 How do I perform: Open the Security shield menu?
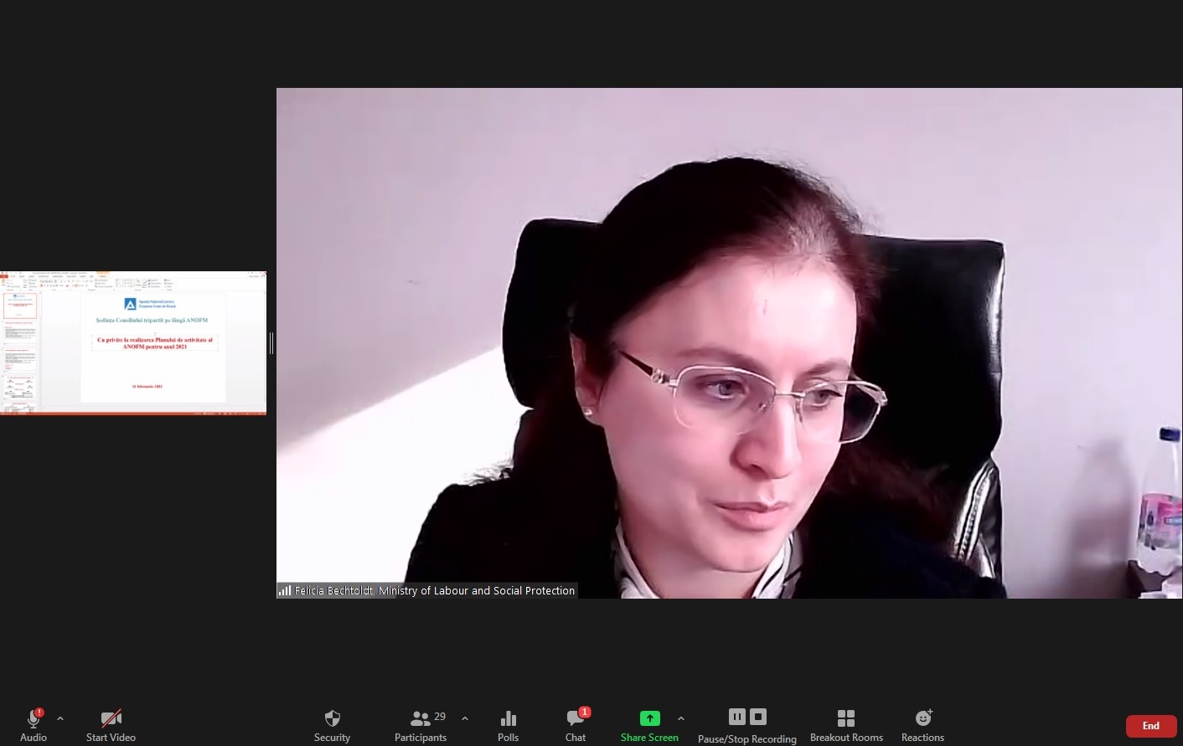[x=332, y=718]
